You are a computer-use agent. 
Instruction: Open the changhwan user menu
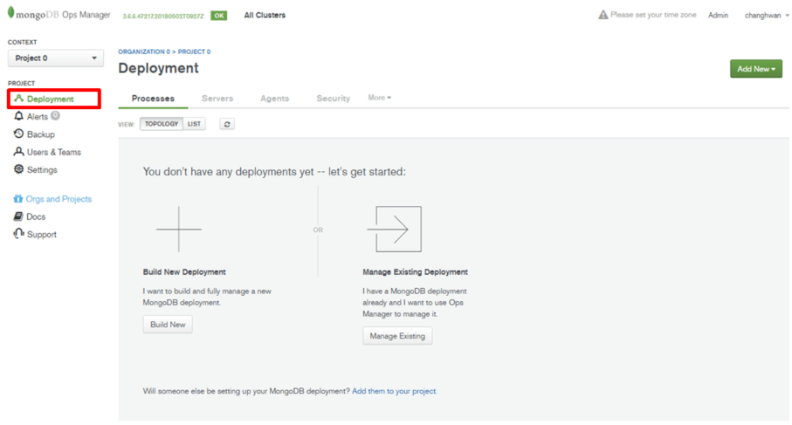pyautogui.click(x=766, y=15)
